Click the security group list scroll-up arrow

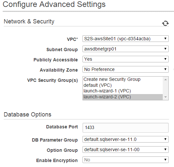[166, 80]
